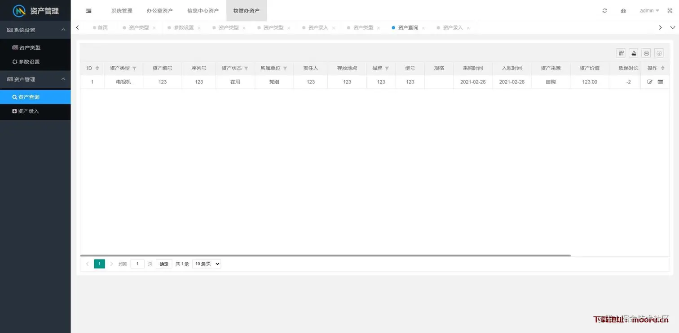Viewport: 679px width, 333px height.
Task: Click the 123.00 value cell
Action: pyautogui.click(x=590, y=82)
